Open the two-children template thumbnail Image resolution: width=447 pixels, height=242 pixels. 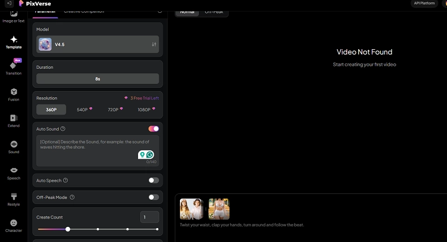191,209
